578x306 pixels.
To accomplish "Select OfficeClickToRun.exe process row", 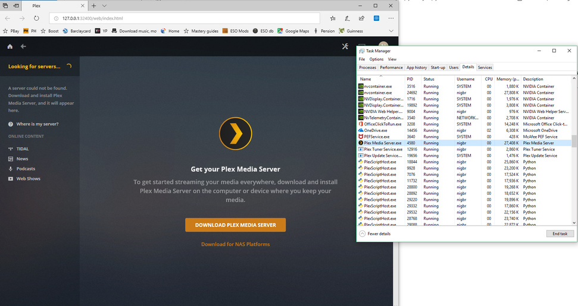I will click(x=464, y=124).
